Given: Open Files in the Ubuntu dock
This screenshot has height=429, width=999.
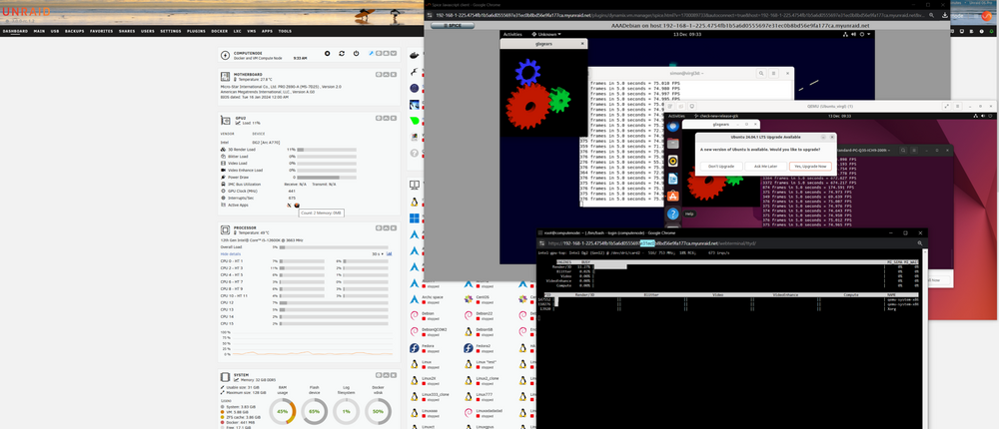Looking at the screenshot, I should point(672,144).
